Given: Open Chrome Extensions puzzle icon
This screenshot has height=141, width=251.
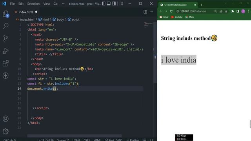Looking at the screenshot, I should coord(233,11).
